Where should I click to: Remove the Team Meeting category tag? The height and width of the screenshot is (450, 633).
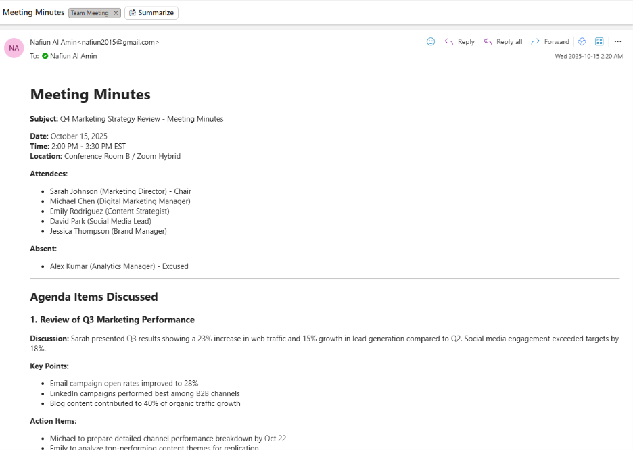[x=116, y=13]
